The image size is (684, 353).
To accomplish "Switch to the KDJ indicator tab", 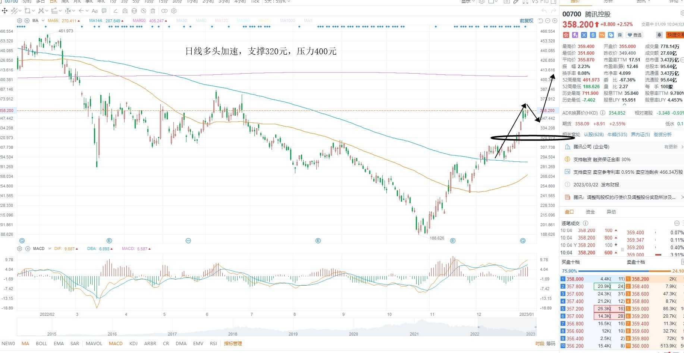I will click(134, 343).
